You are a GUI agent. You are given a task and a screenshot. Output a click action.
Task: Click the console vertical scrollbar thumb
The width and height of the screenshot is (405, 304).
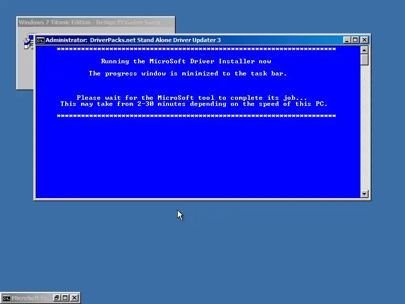tap(364, 60)
